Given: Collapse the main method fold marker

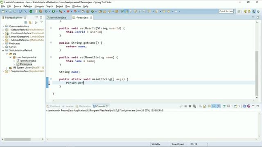Looking at the screenshot, I should [x=51, y=79].
